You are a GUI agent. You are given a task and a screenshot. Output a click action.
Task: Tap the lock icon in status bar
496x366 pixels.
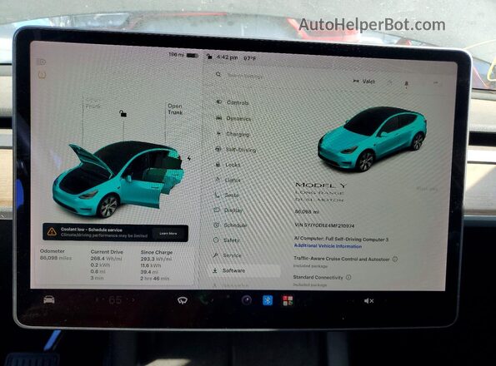click(209, 57)
